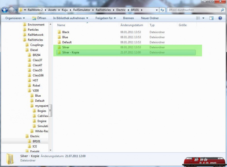Click the Silver row date 08.01.2011 13:53
Image resolution: width=227 pixels, height=167 pixels.
[x=131, y=47]
